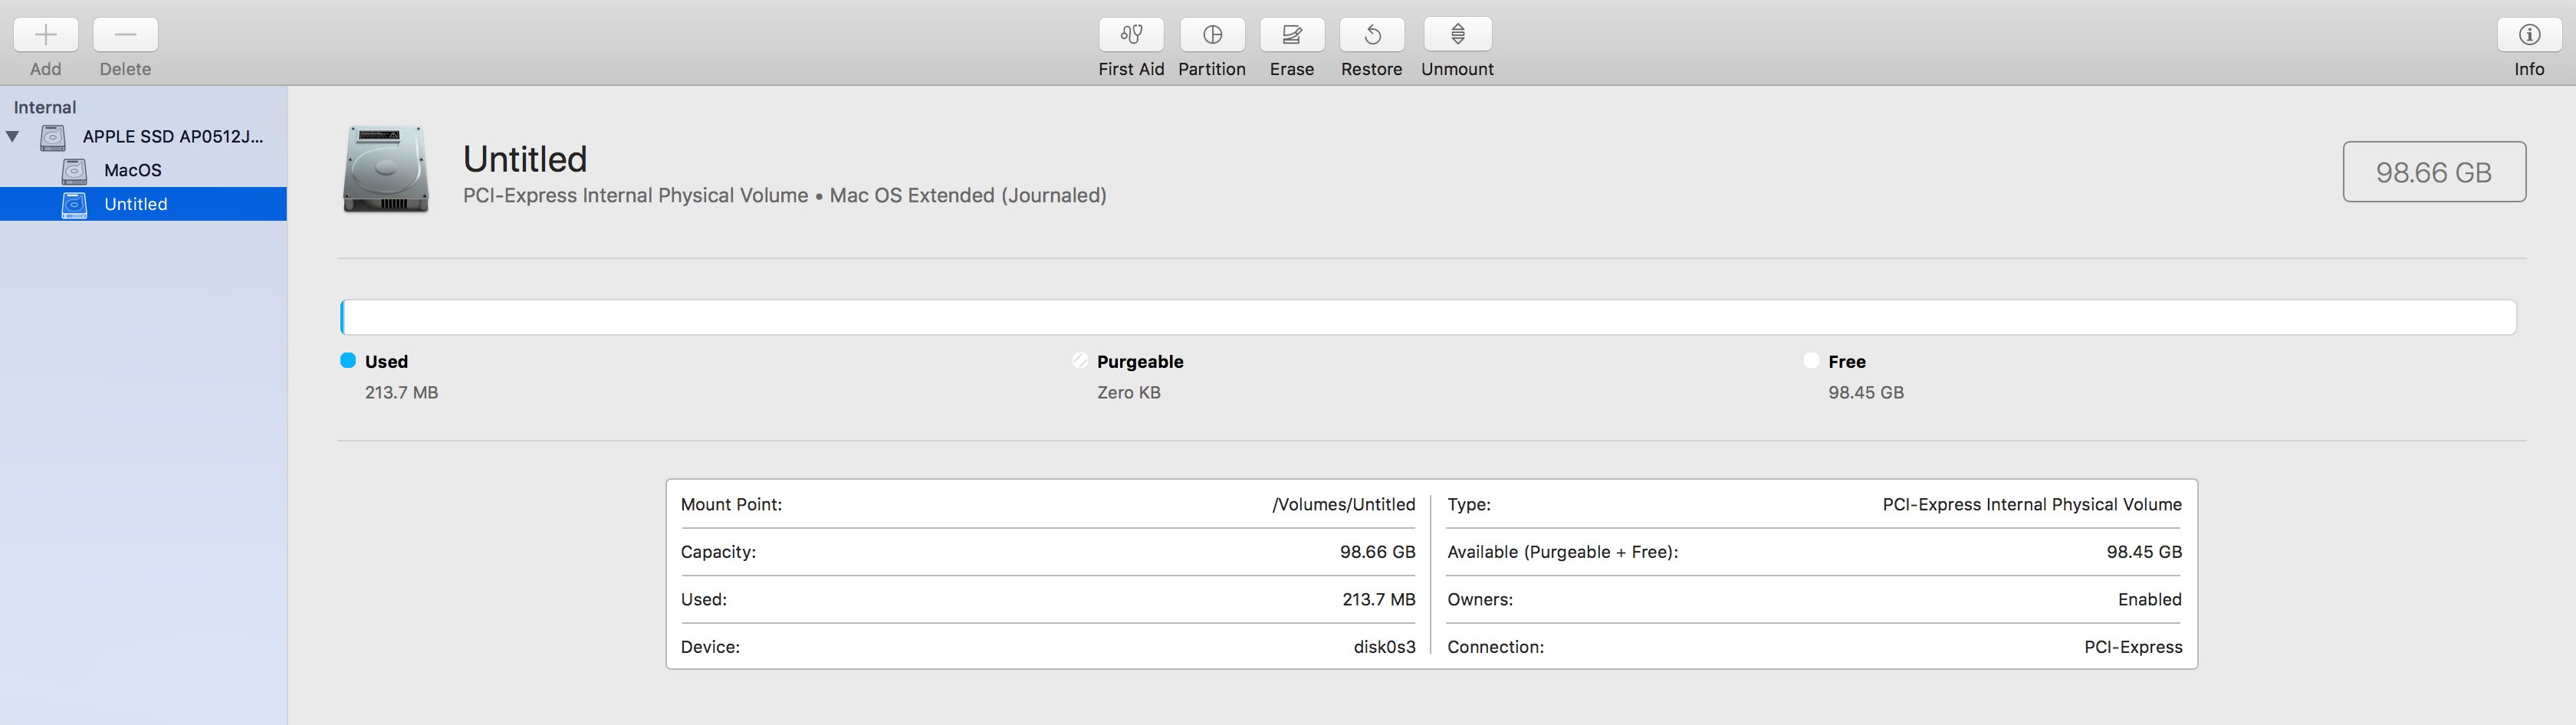Click the Untitled volume sidebar icon

click(75, 205)
